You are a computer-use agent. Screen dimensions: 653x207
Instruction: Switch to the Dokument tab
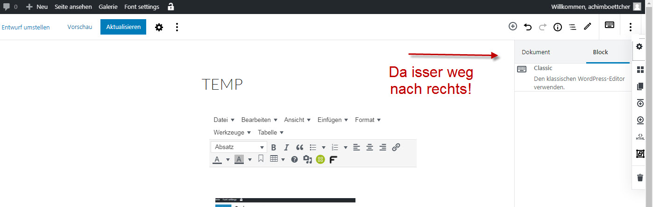click(536, 52)
